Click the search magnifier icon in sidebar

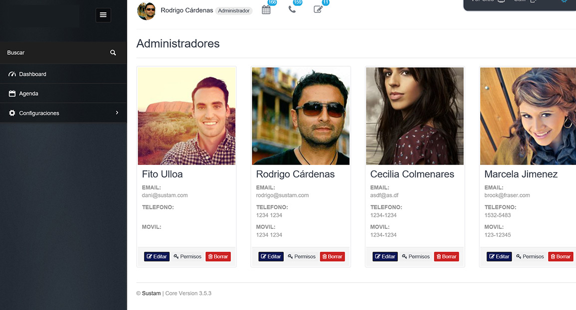tap(113, 52)
